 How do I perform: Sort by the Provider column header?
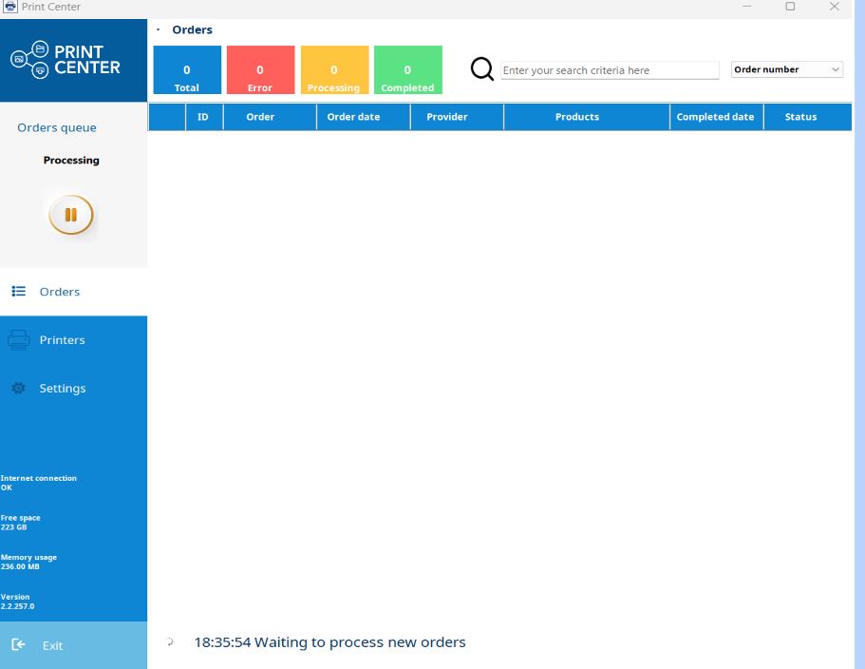click(447, 117)
